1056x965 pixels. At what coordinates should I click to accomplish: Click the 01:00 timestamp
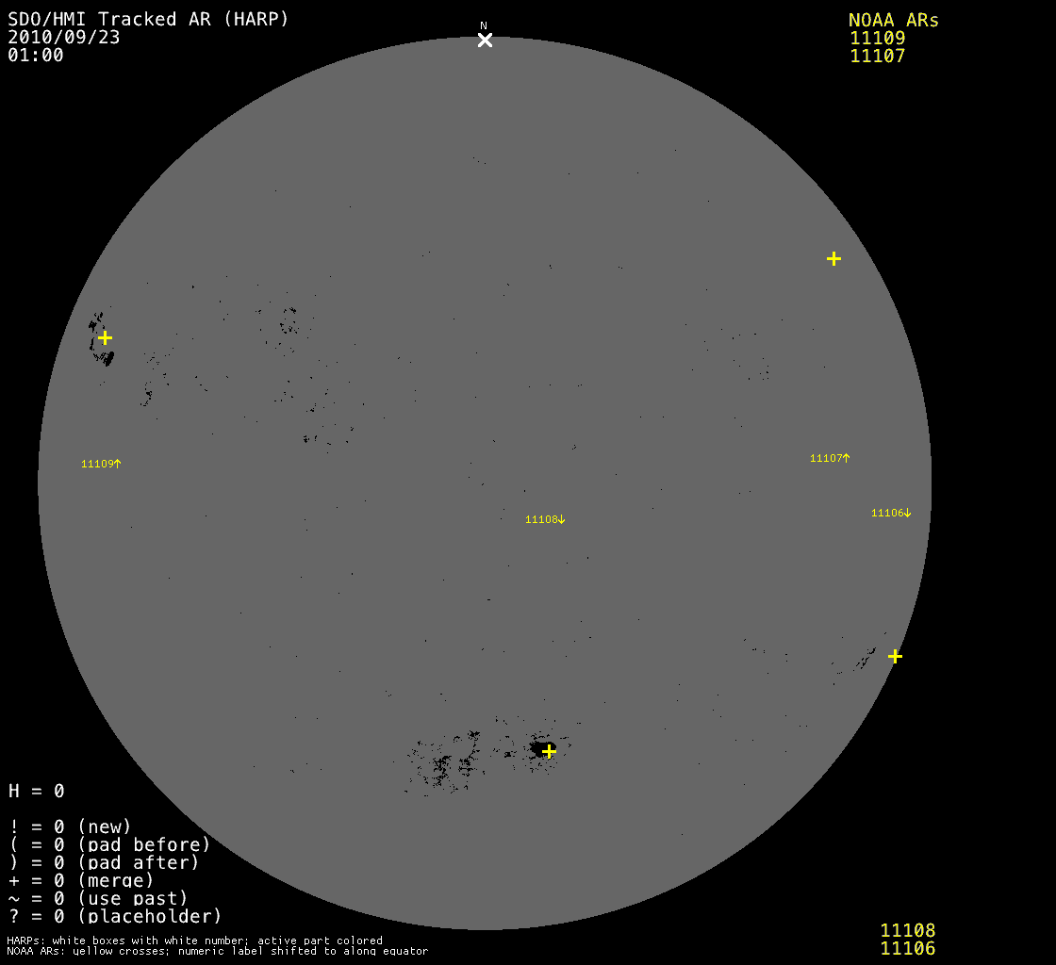(36, 55)
